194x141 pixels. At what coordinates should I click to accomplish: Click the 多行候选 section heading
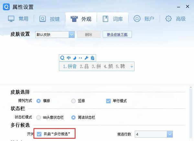point(20,125)
